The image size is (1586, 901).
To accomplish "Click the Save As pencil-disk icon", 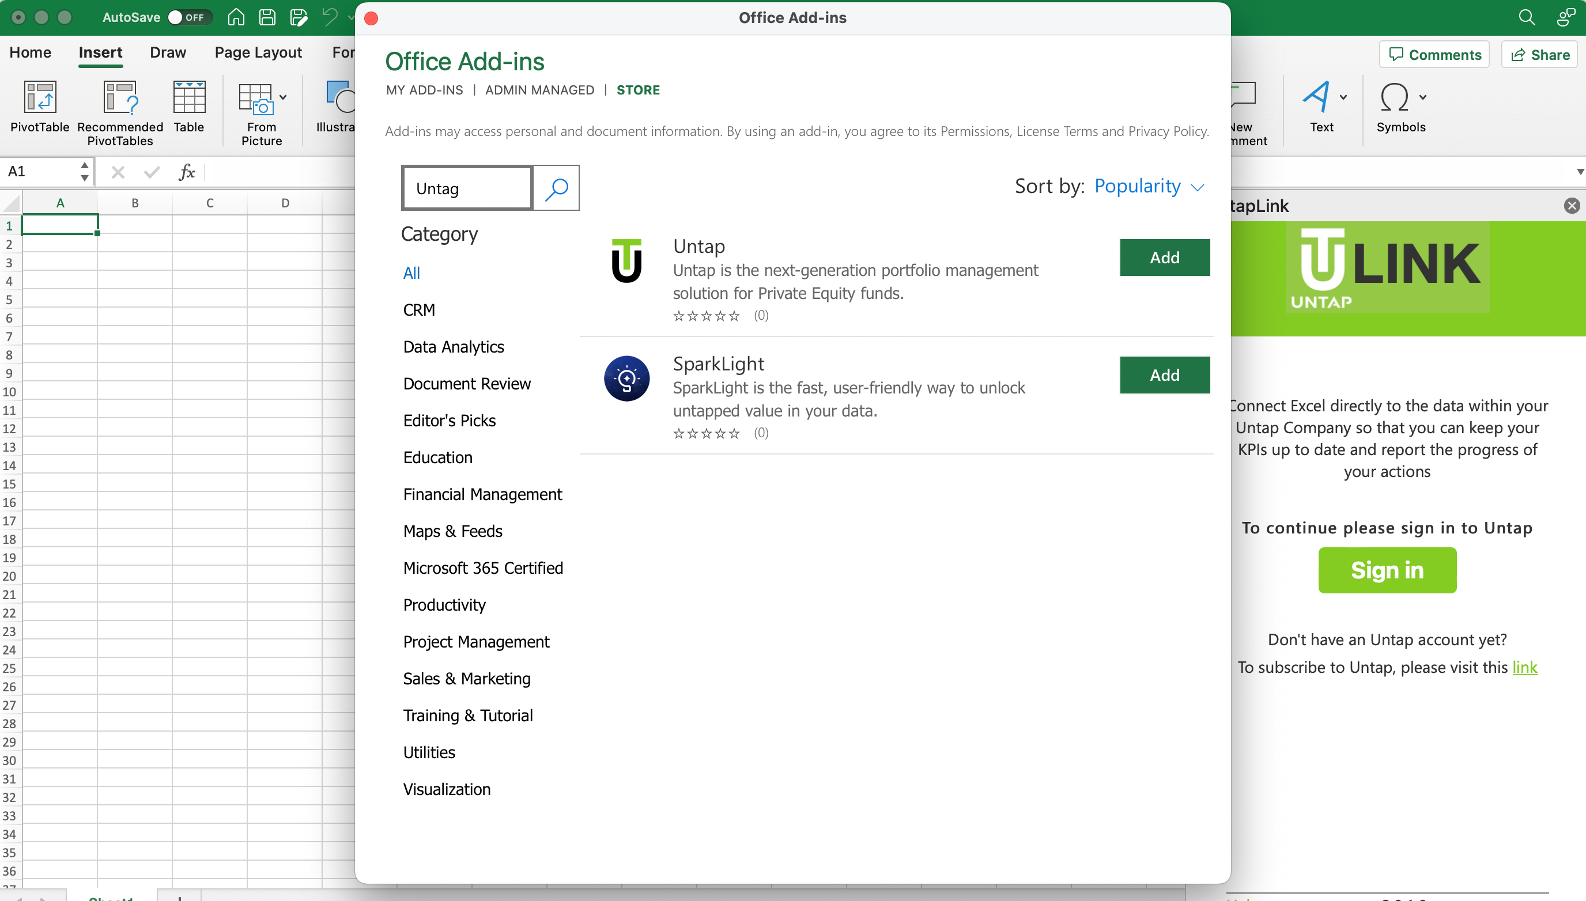I will pyautogui.click(x=299, y=17).
